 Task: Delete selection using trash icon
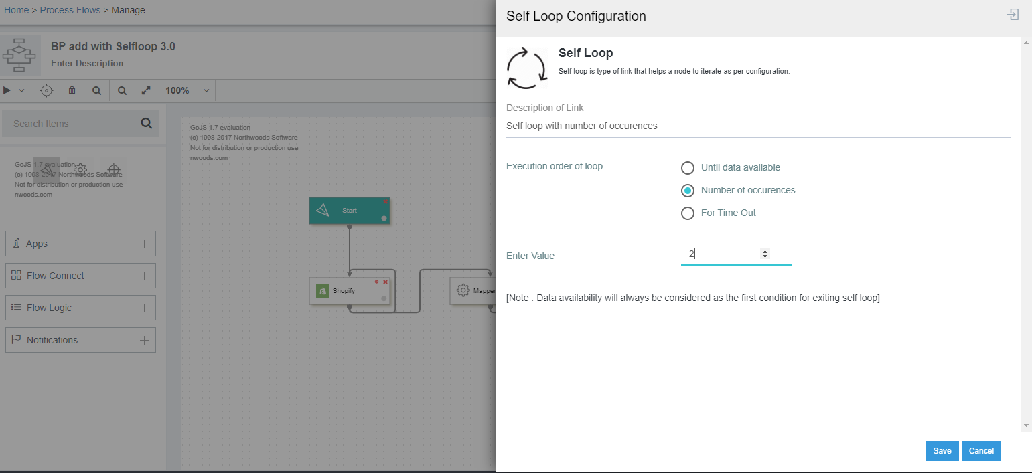click(72, 90)
